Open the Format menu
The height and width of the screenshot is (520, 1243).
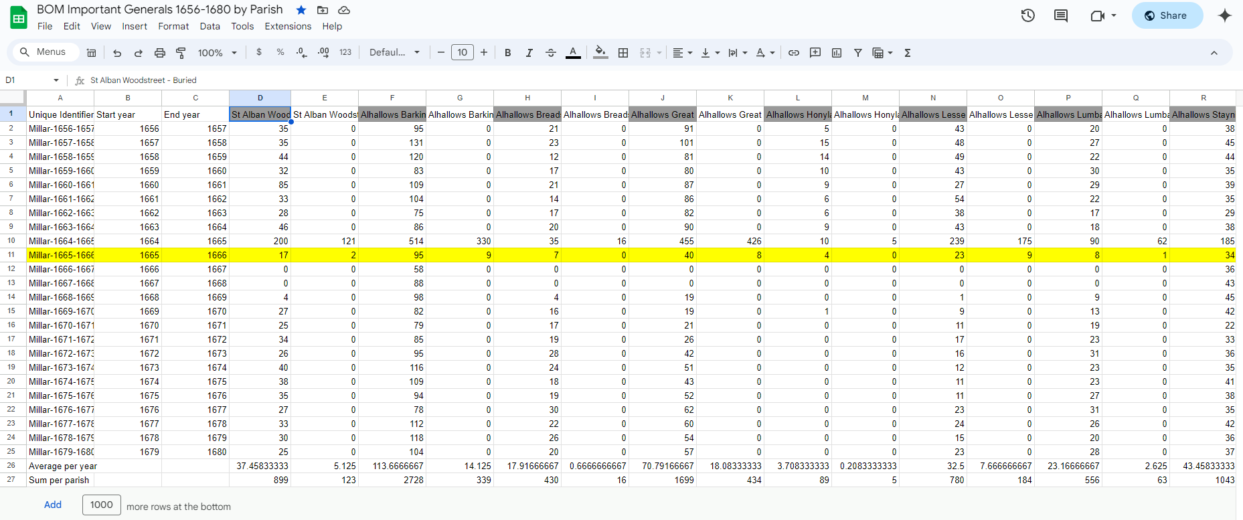(173, 26)
